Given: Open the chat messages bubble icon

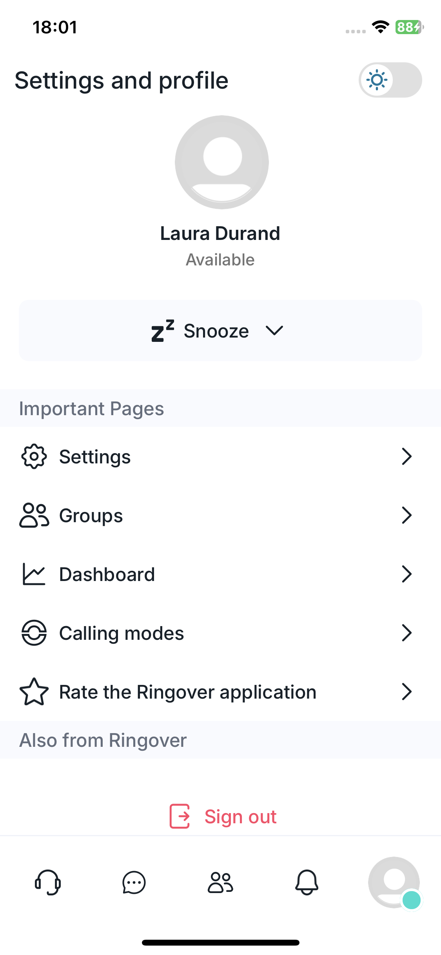Looking at the screenshot, I should [134, 882].
